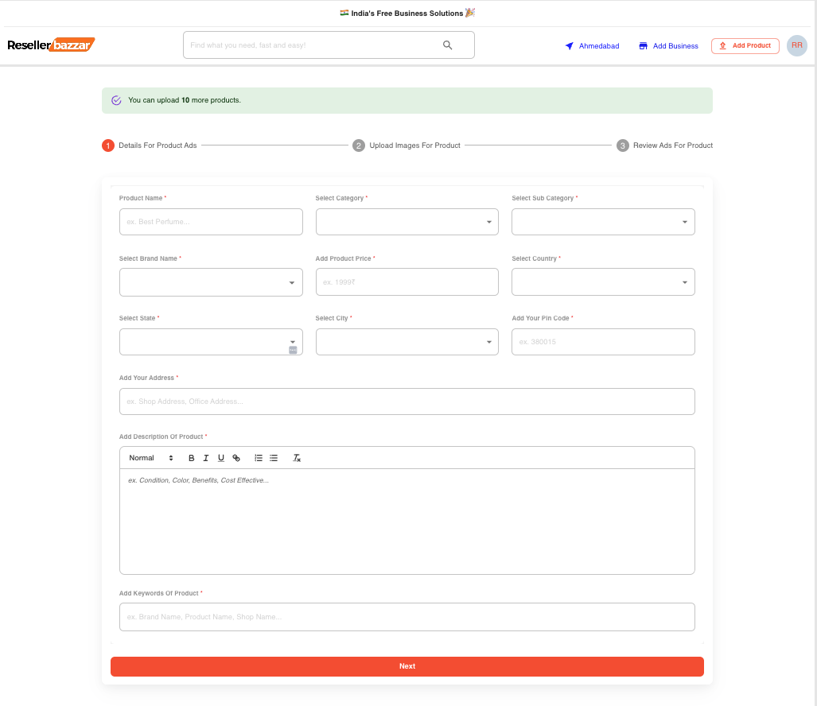
Task: Click the Product Name input field
Action: (210, 221)
